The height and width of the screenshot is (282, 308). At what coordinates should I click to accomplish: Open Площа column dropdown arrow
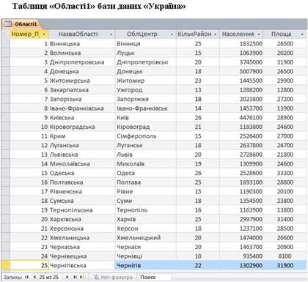pos(302,34)
